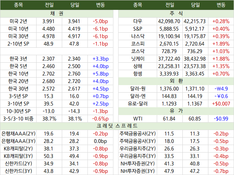234x175 pixels.
Task: Click the -0.6%p change value
Action: (x=100, y=118)
